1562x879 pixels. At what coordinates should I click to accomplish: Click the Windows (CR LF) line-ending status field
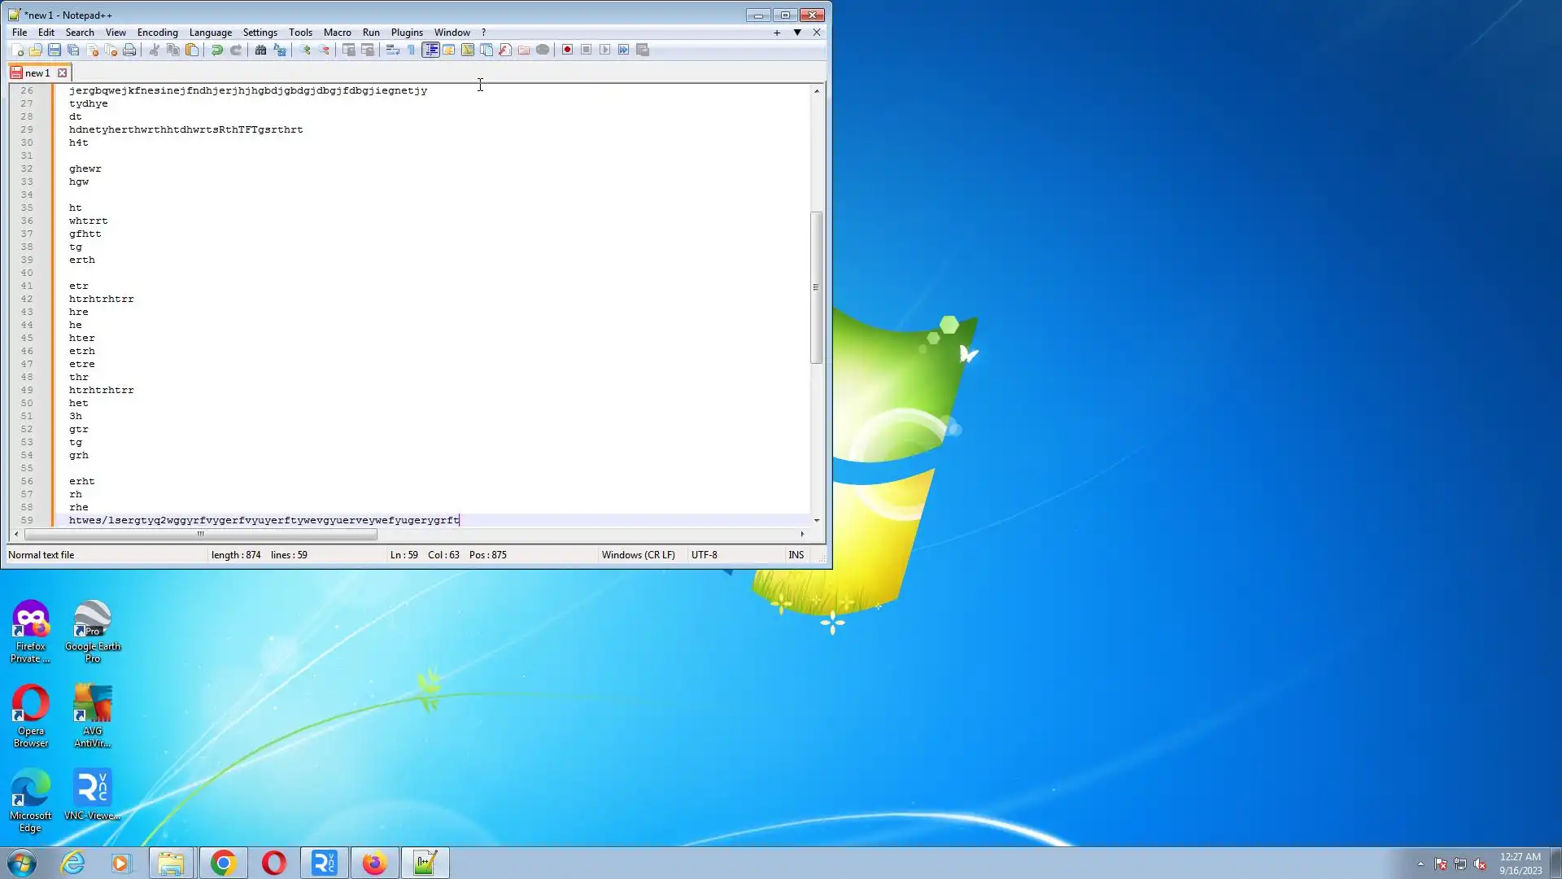click(638, 555)
